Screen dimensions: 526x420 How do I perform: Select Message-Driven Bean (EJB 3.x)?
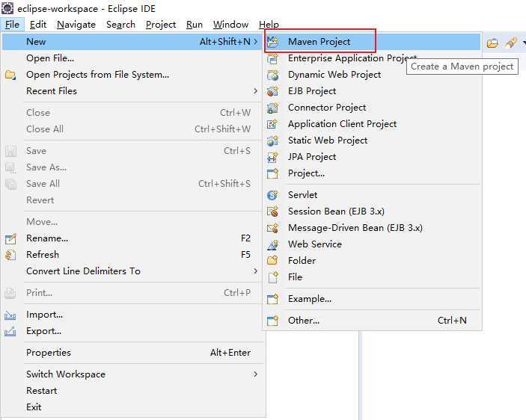373,228
